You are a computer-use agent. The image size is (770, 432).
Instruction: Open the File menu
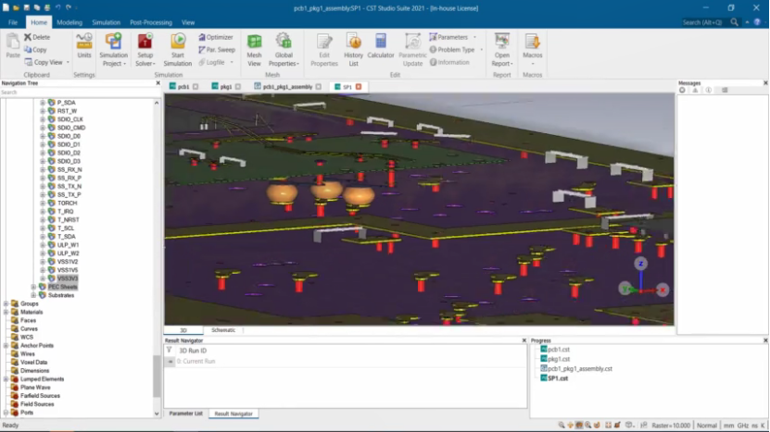point(13,22)
